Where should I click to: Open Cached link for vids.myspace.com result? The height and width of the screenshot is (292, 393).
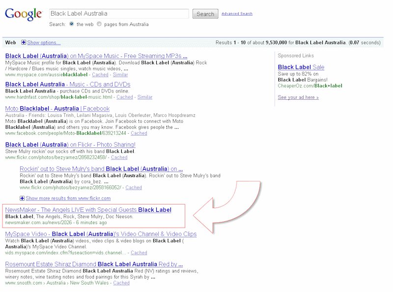coord(139,253)
